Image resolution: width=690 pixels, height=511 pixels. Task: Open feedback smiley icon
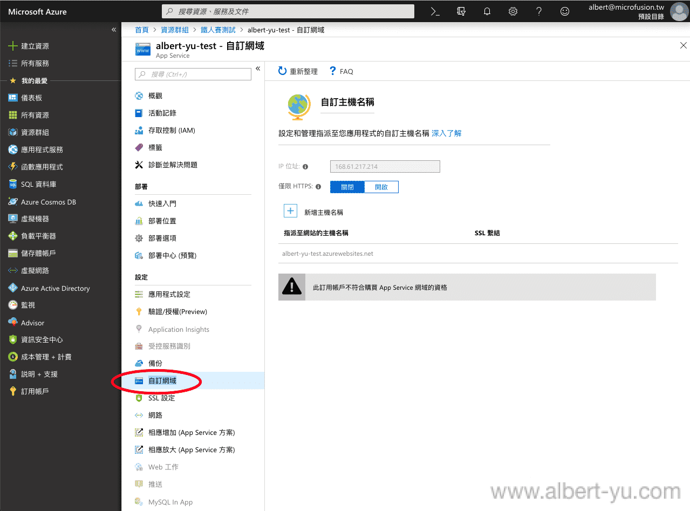click(565, 11)
